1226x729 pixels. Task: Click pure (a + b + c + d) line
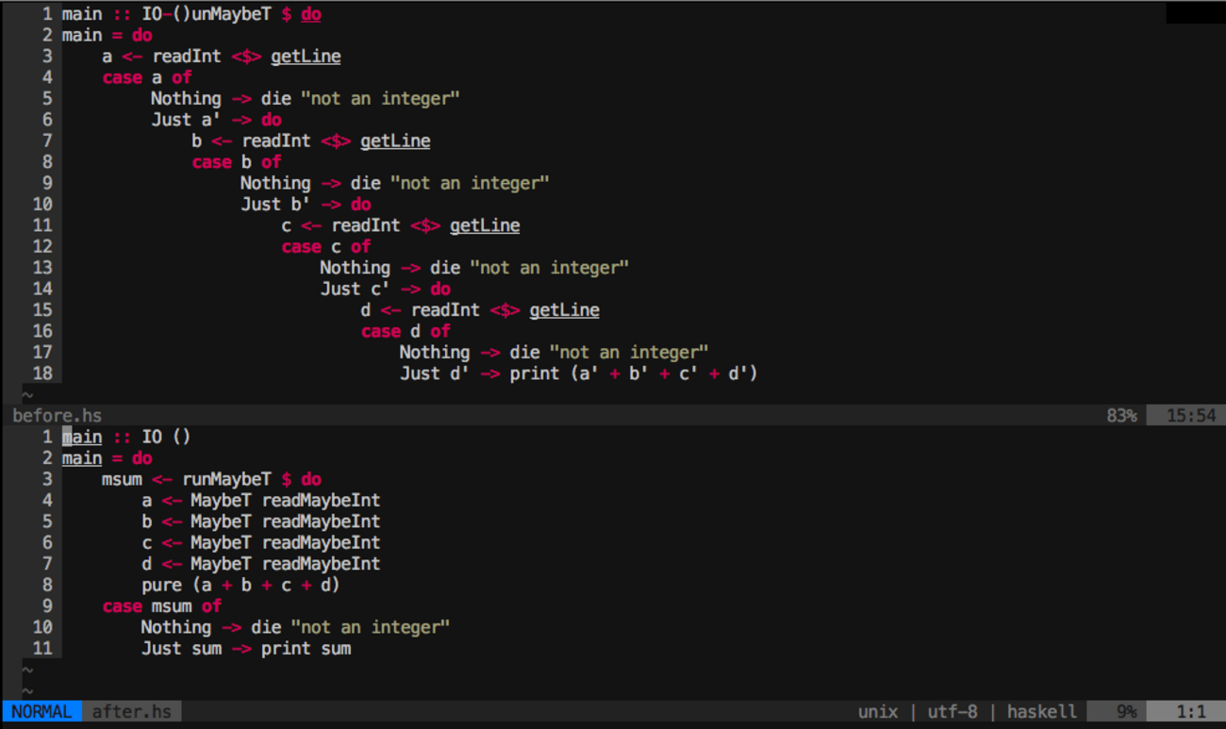(x=240, y=585)
